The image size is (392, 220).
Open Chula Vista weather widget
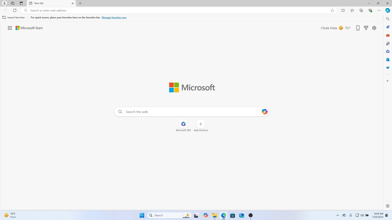coord(336,28)
